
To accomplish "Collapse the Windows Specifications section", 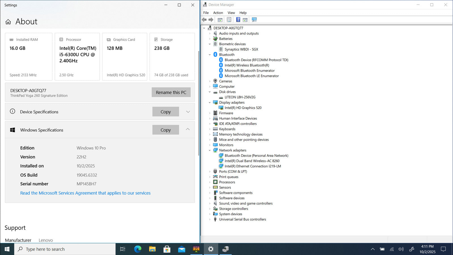I will (x=188, y=129).
